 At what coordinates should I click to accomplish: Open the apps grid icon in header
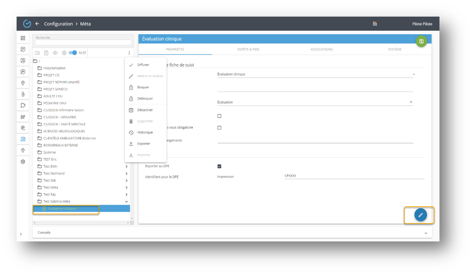(375, 24)
